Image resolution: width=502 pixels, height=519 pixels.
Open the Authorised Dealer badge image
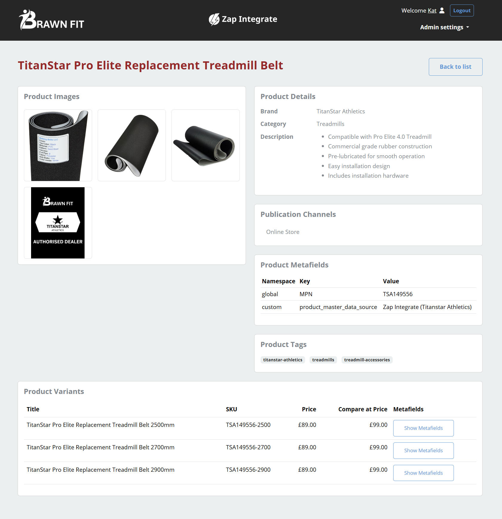(x=58, y=223)
